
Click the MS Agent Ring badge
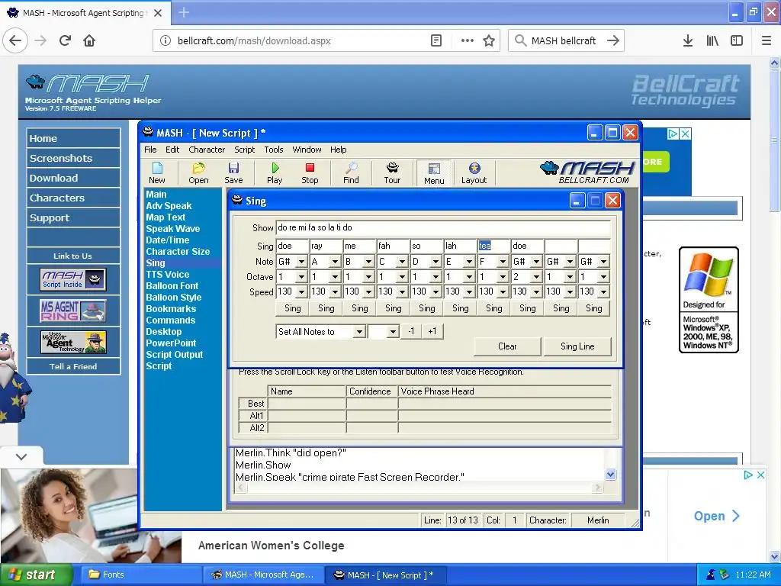click(72, 311)
